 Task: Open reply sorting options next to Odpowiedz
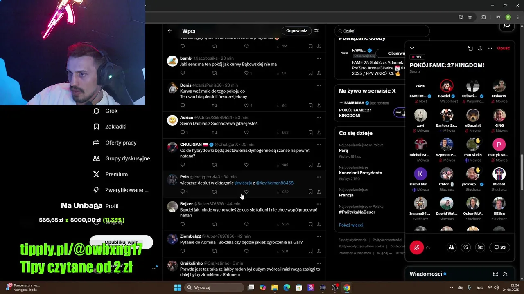316,31
